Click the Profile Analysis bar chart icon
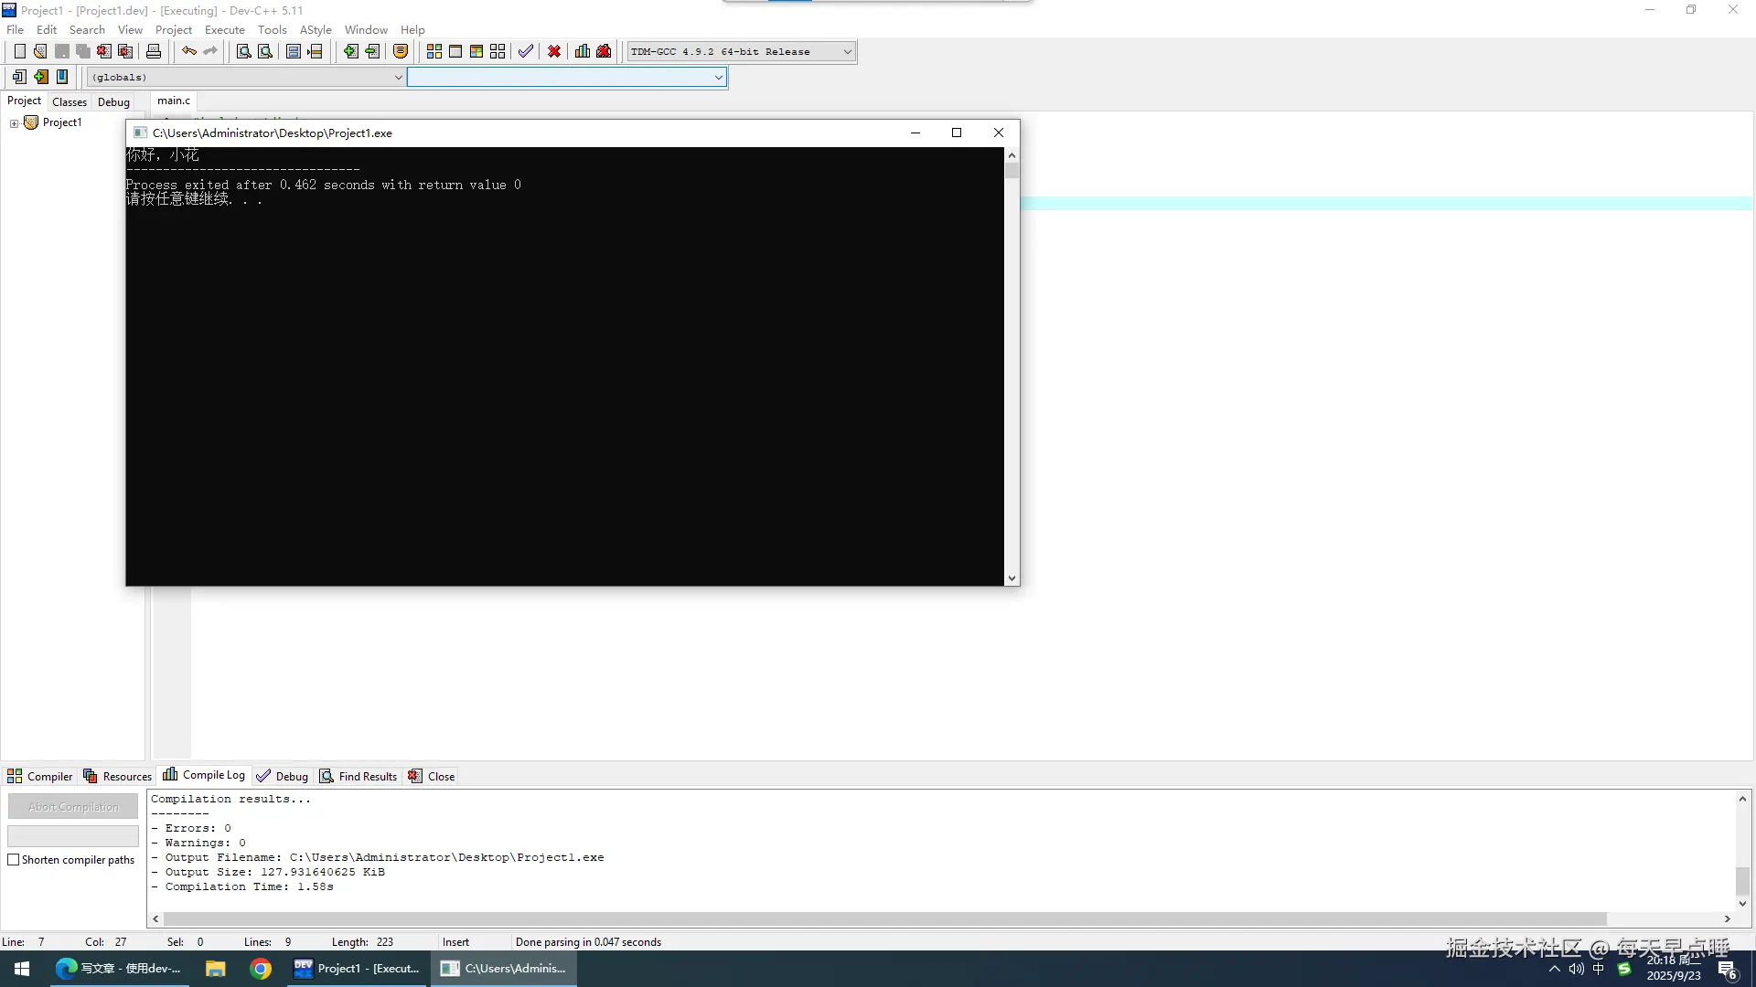 583,51
